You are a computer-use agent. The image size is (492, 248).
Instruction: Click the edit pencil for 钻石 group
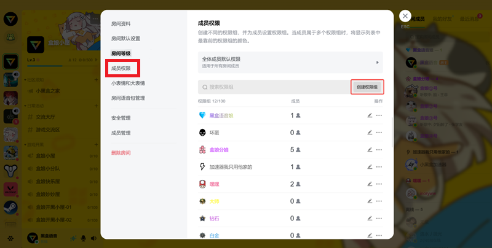click(370, 218)
